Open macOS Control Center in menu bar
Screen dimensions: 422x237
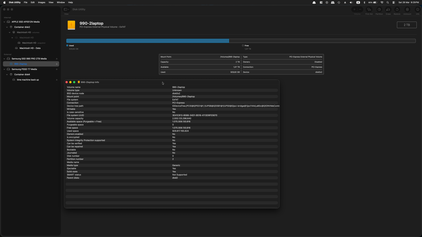point(394,2)
